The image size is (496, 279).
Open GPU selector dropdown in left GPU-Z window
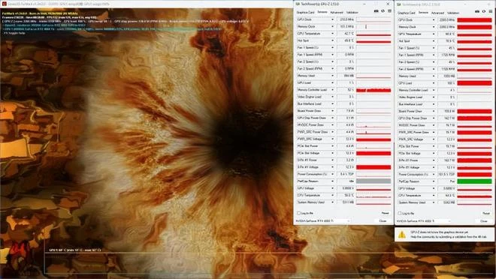[x=323, y=221]
